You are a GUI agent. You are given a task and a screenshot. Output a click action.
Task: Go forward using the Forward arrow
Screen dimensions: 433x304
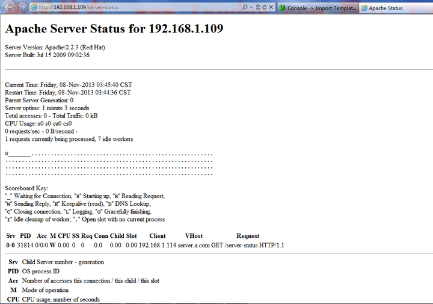coord(22,7)
